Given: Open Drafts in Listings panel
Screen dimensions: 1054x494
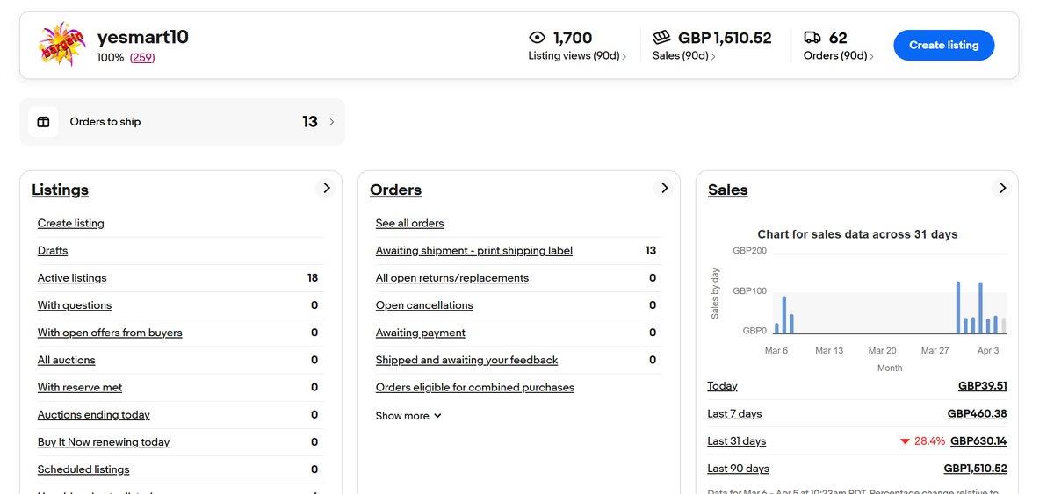Looking at the screenshot, I should point(53,251).
